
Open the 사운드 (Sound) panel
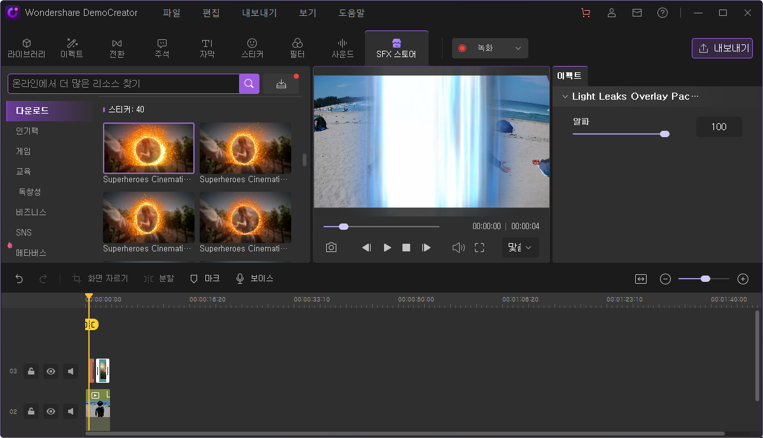(342, 48)
